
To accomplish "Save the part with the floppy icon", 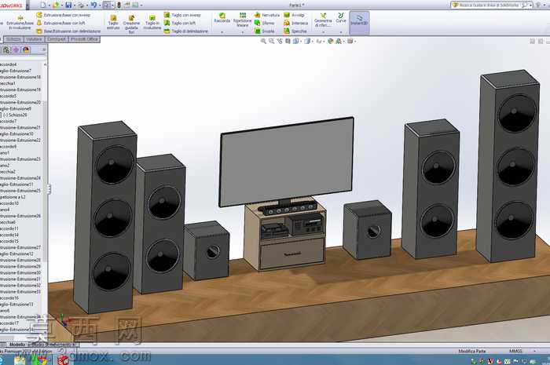I will point(69,5).
